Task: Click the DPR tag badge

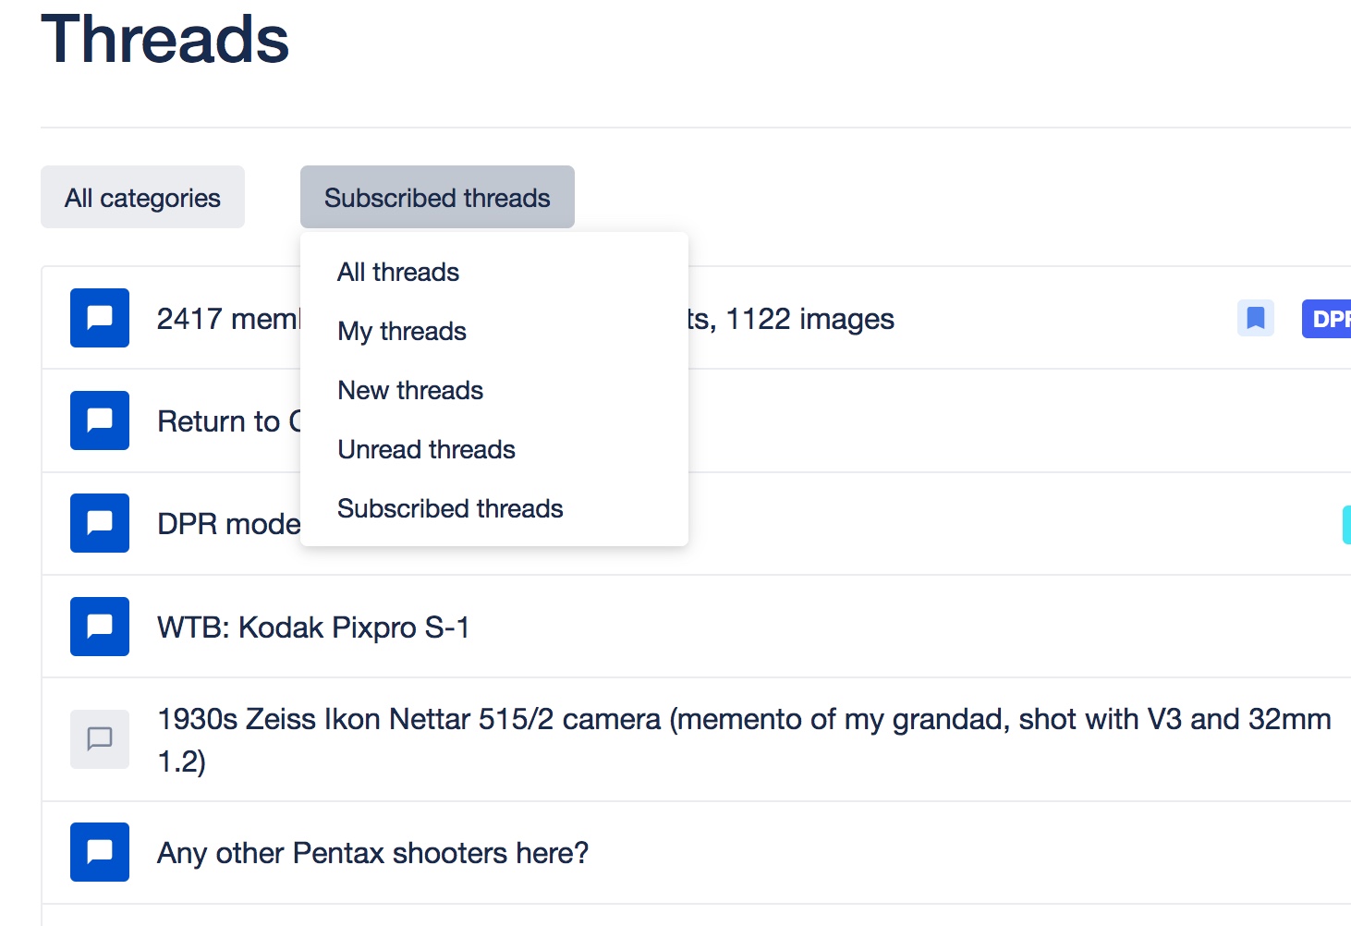Action: pos(1328,319)
